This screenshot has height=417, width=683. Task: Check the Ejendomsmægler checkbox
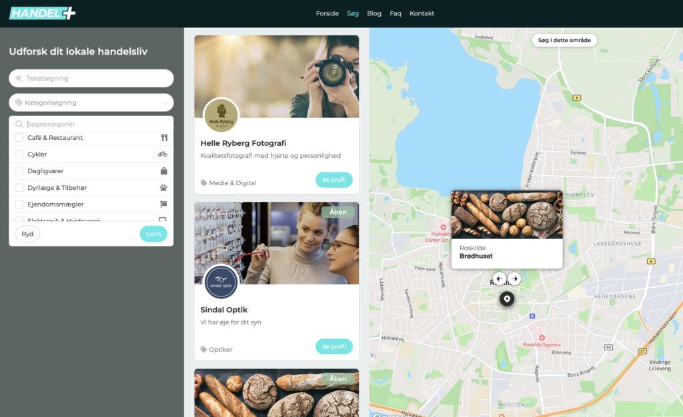point(19,204)
